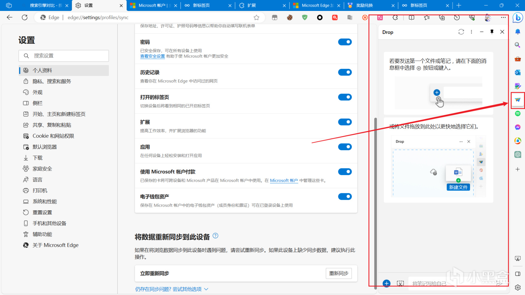Turn off 历史记录 sync
This screenshot has width=525, height=295.
[x=345, y=72]
